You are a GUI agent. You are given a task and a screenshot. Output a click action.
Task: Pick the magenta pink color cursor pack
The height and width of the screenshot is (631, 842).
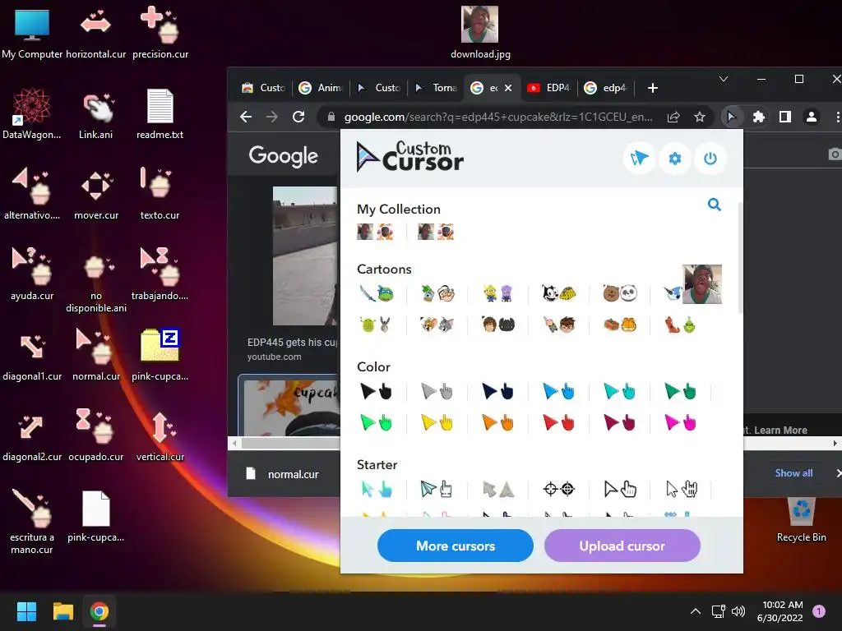[x=680, y=423]
